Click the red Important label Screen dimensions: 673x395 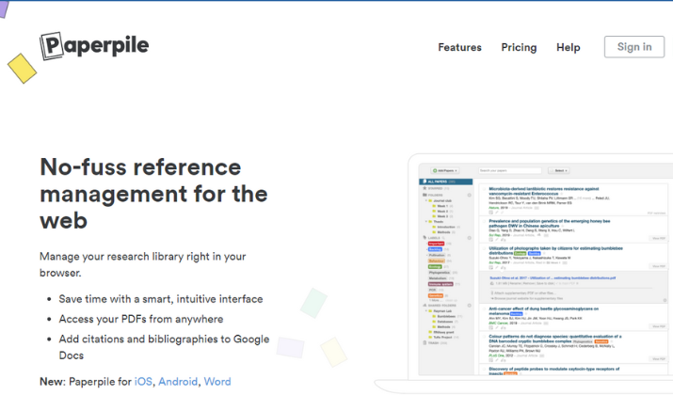pyautogui.click(x=436, y=244)
